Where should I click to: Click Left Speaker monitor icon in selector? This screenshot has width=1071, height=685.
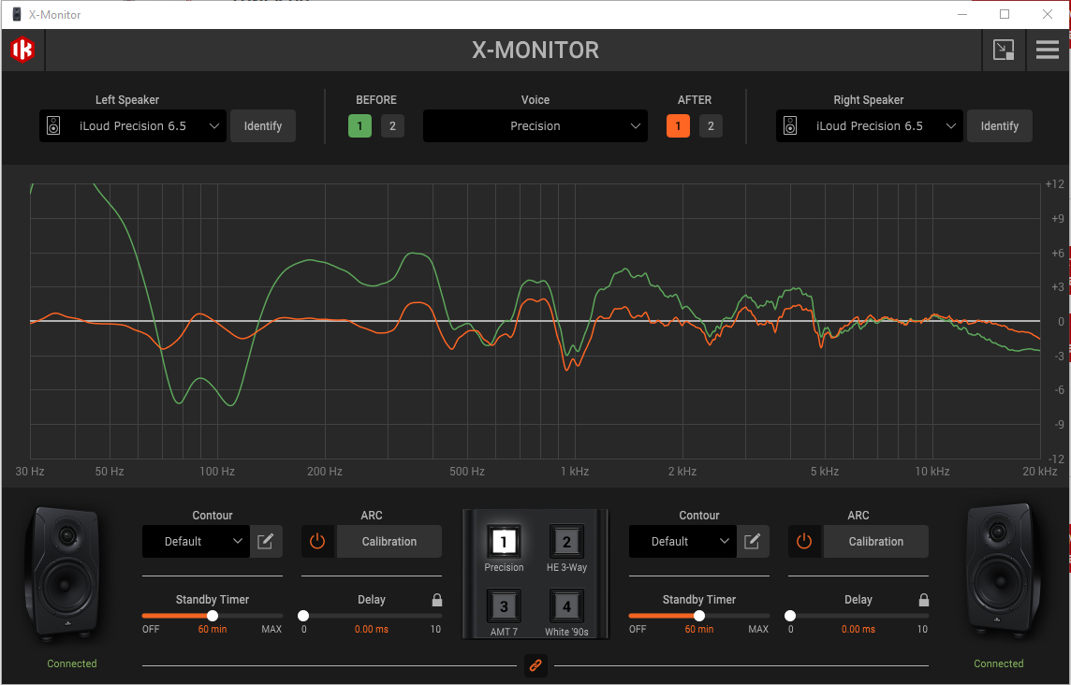pyautogui.click(x=53, y=125)
